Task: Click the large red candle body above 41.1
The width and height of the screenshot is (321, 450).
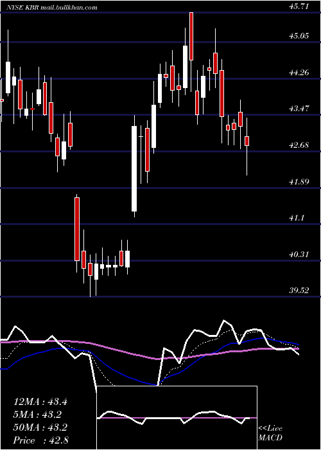Action: click(77, 229)
